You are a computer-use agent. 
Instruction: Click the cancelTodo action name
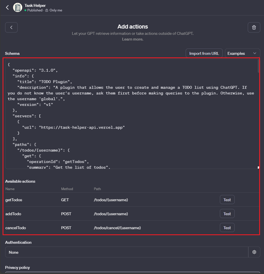pyautogui.click(x=15, y=228)
